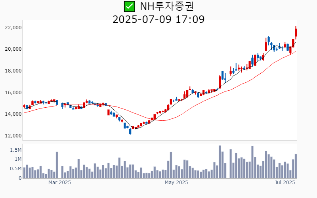This screenshot has height=198, width=317.
Task: Click the 16,000 price axis label
Action: (x=13, y=93)
